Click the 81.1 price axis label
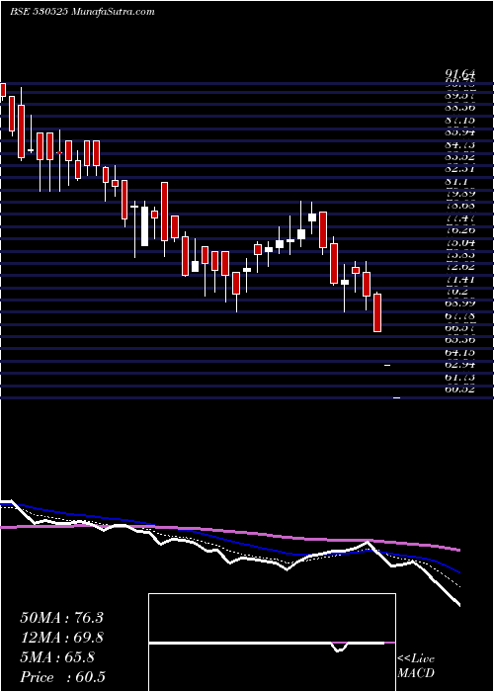This screenshot has height=692, width=494. click(x=455, y=182)
